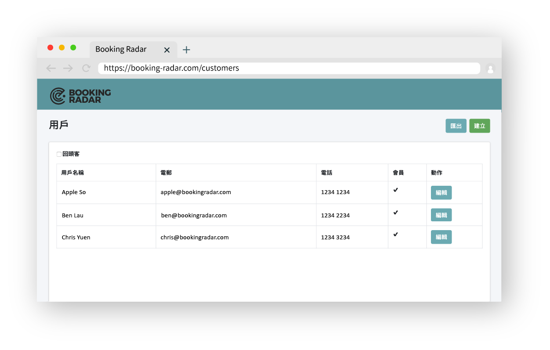Image resolution: width=550 pixels, height=350 pixels.
Task: Click the browser back arrow
Action: [x=51, y=68]
